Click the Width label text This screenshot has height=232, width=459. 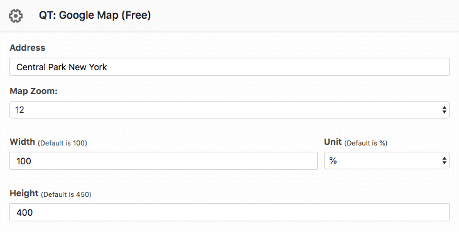(22, 142)
